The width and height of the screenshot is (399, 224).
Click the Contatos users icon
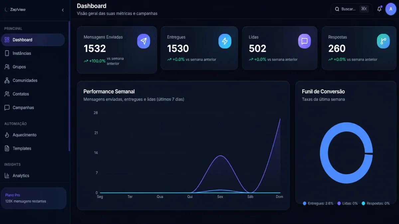(x=7, y=94)
